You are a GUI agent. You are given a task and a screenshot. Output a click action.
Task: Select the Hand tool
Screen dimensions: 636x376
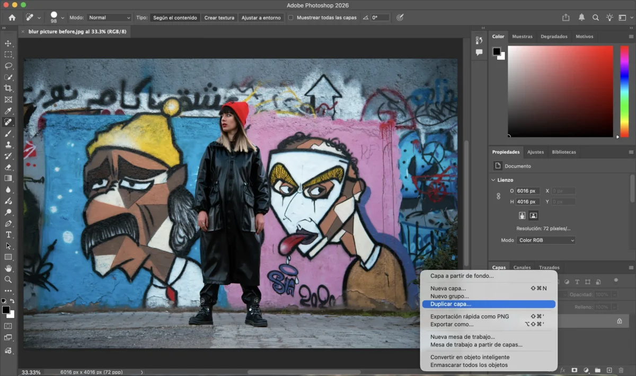point(8,268)
